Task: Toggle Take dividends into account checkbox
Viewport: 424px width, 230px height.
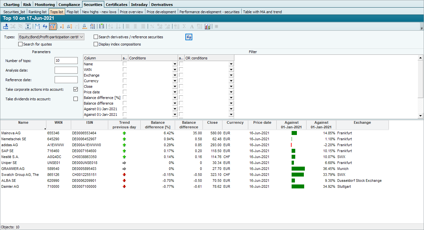Action: [75, 99]
